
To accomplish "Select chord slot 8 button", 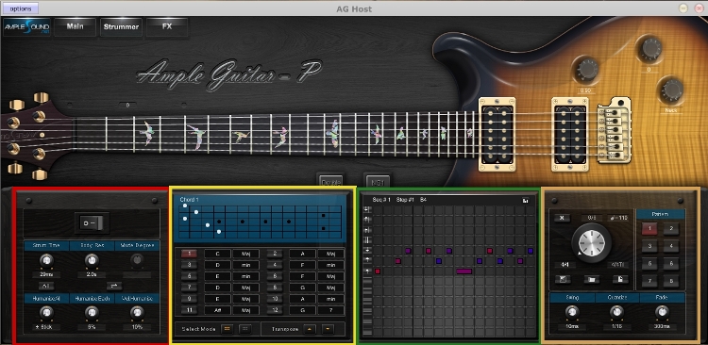I will click(x=275, y=287).
